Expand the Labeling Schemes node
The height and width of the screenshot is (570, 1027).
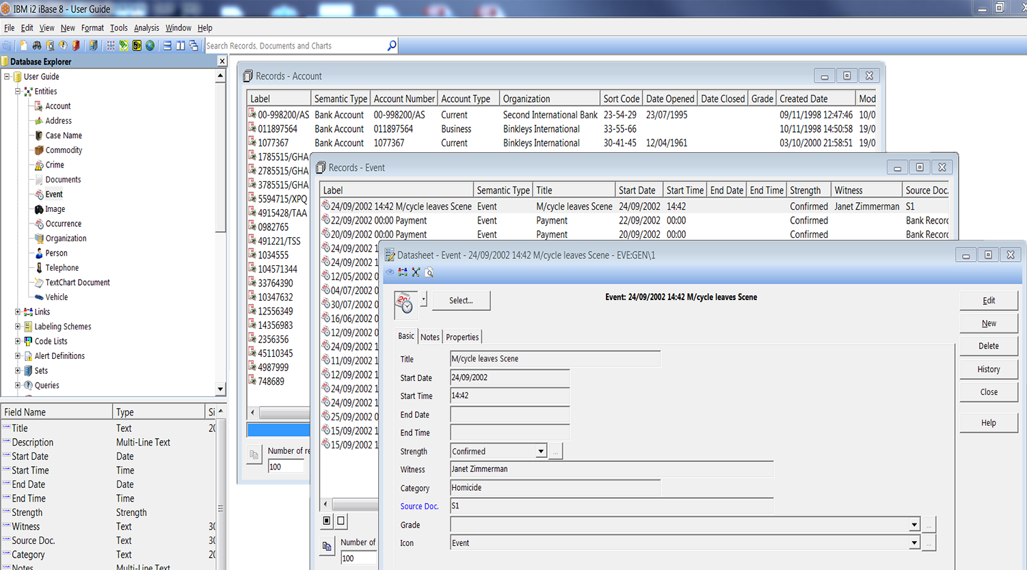tap(18, 327)
